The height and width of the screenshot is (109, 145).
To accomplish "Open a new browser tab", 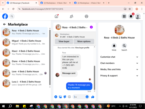I will [x=109, y=3].
